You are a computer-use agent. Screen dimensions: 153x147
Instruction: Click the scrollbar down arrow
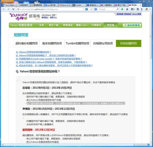tap(151, 142)
